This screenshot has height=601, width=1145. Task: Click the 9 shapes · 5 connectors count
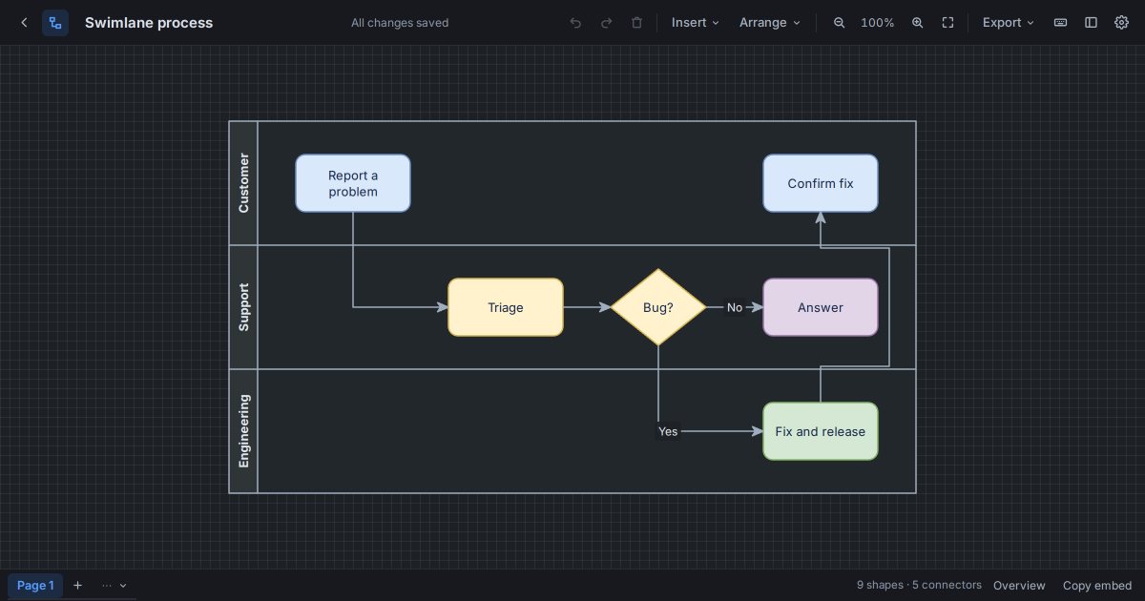(919, 585)
